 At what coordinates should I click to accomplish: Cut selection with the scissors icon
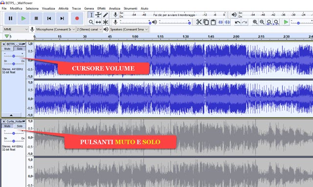[x=199, y=22]
